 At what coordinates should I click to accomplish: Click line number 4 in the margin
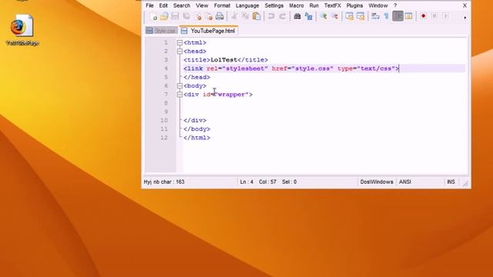point(166,68)
